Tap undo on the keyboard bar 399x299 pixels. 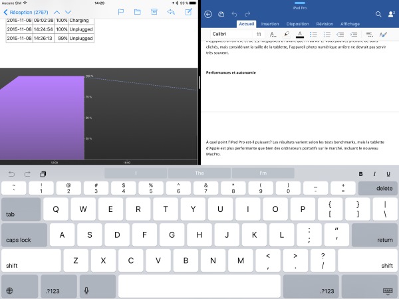coord(12,174)
